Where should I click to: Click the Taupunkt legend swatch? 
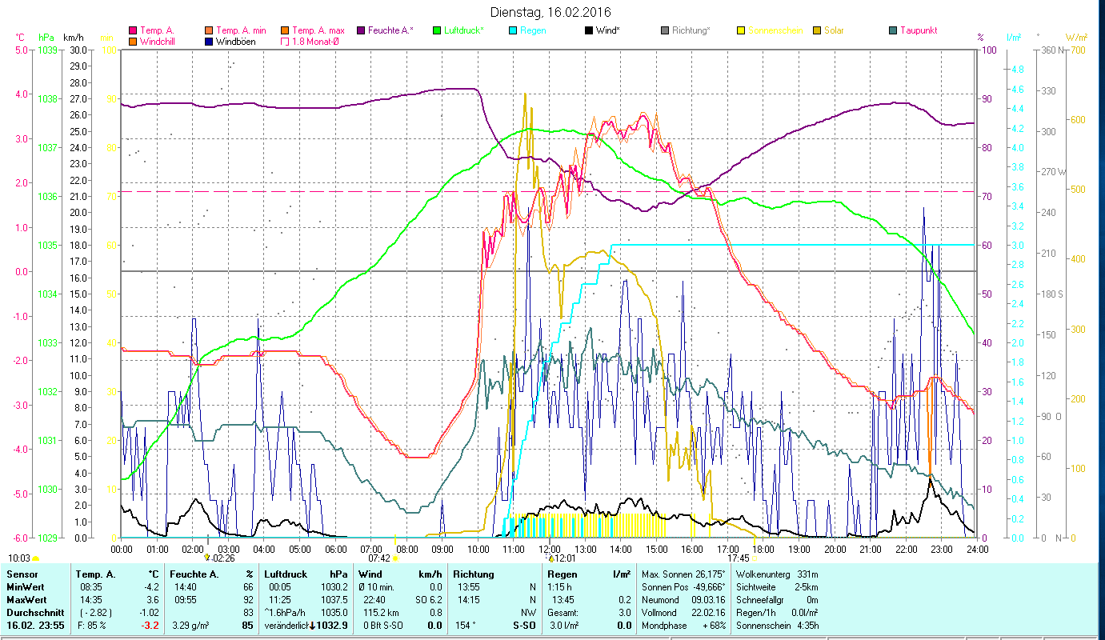coord(892,30)
